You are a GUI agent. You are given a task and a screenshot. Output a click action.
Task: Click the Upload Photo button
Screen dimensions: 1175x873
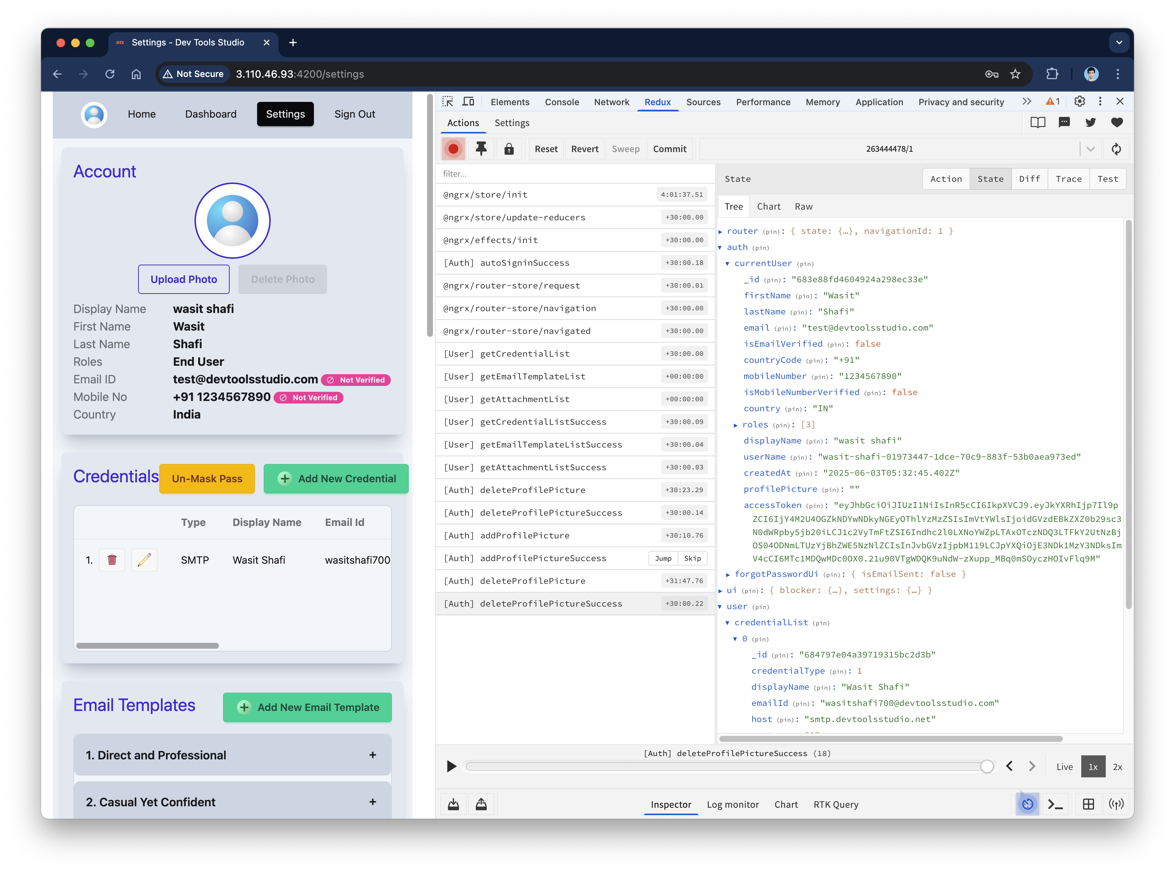coord(184,279)
